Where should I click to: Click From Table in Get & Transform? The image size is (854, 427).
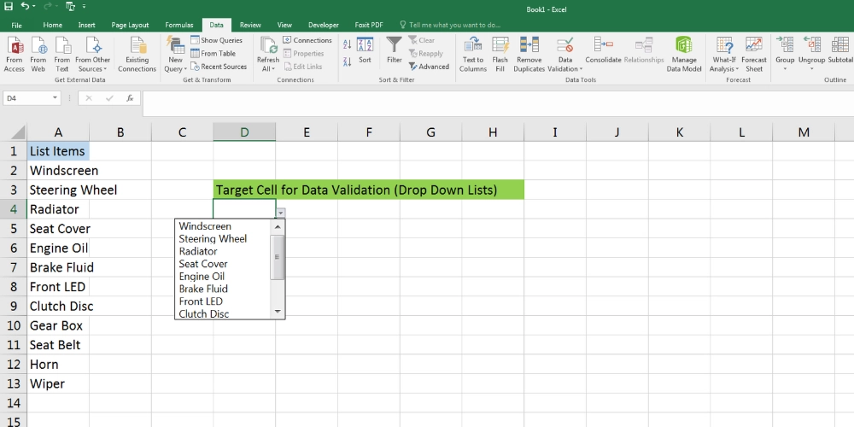213,53
